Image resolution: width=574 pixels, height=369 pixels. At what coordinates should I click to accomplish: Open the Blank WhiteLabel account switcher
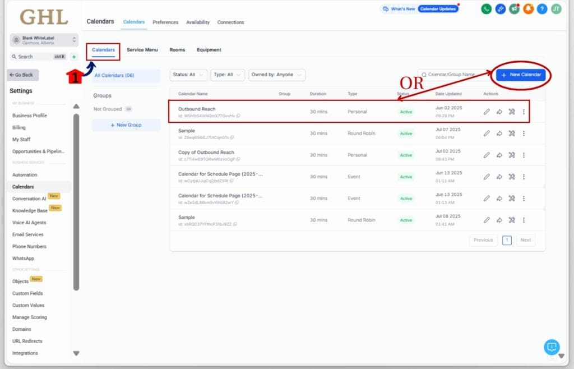44,40
